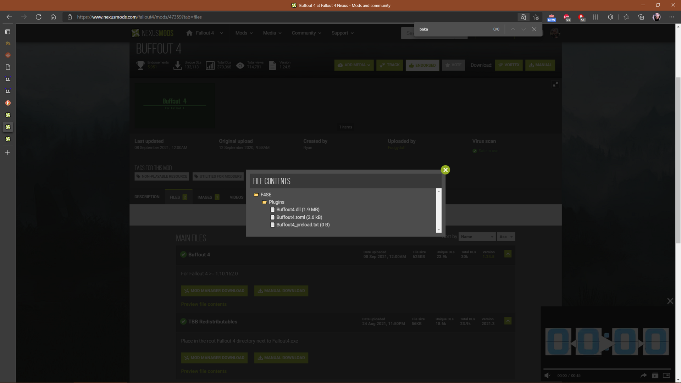The width and height of the screenshot is (681, 383).
Task: Open Preview file contents for Buffout 4
Action: tap(204, 304)
